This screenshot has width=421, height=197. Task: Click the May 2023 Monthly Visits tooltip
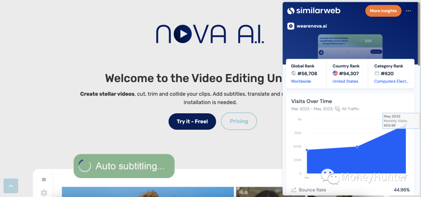[x=401, y=121]
